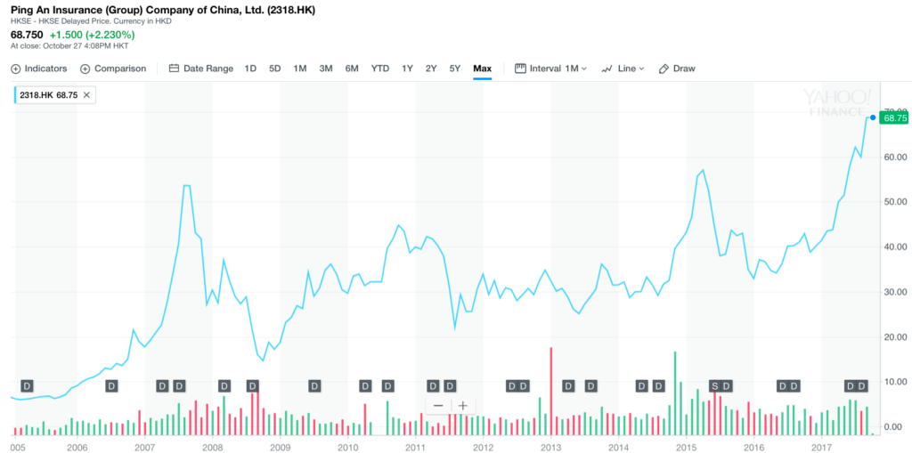Click the last dividend marker in 2017
The image size is (912, 453).
click(862, 385)
